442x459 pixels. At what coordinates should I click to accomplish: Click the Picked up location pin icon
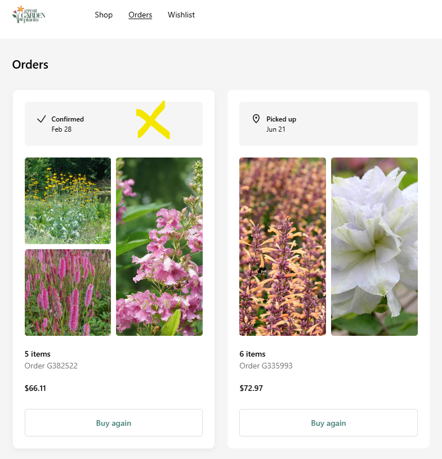[256, 119]
